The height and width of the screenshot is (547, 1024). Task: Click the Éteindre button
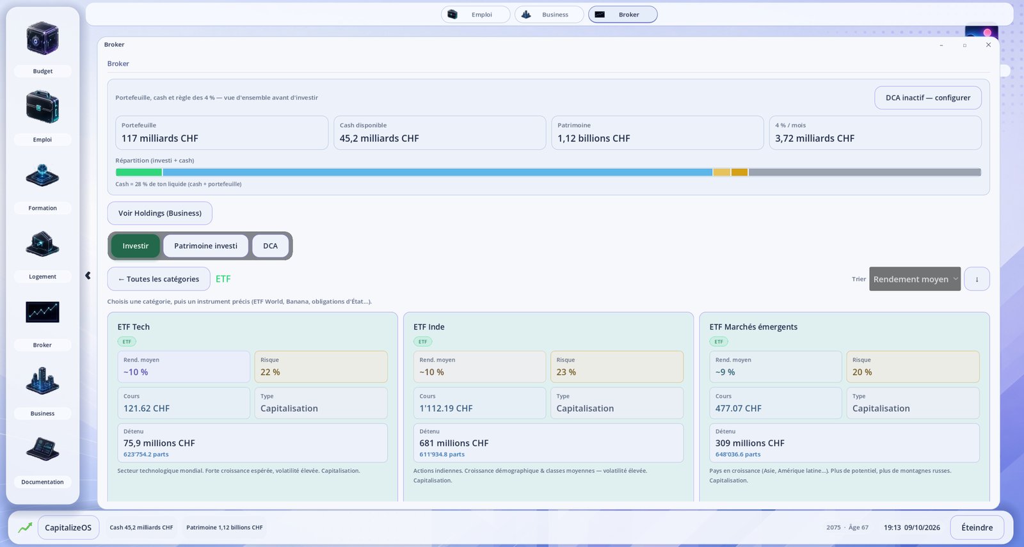(x=977, y=528)
